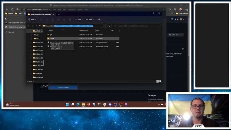
Task: Select the Lab1 folder row in file list
Action: pyautogui.click(x=83, y=39)
